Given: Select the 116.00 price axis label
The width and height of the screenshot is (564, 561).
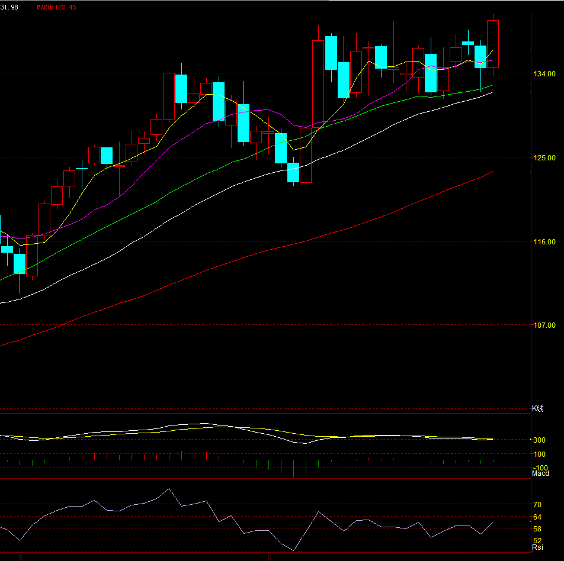Looking at the screenshot, I should click(x=544, y=242).
